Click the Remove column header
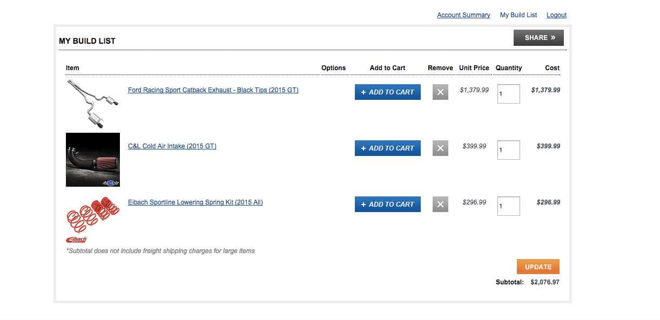 [440, 68]
